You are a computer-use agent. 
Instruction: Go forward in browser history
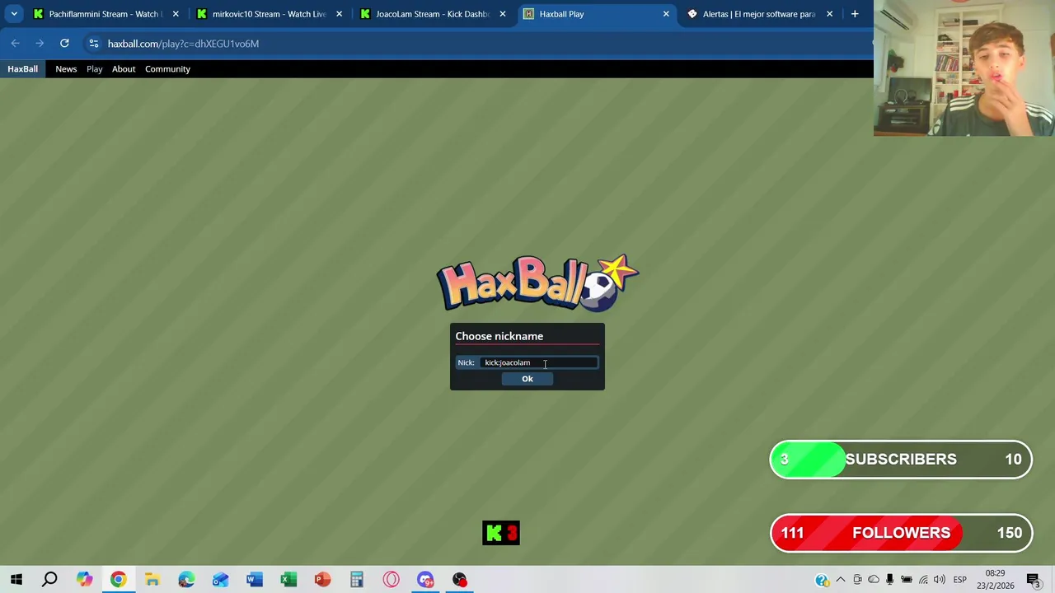click(40, 44)
